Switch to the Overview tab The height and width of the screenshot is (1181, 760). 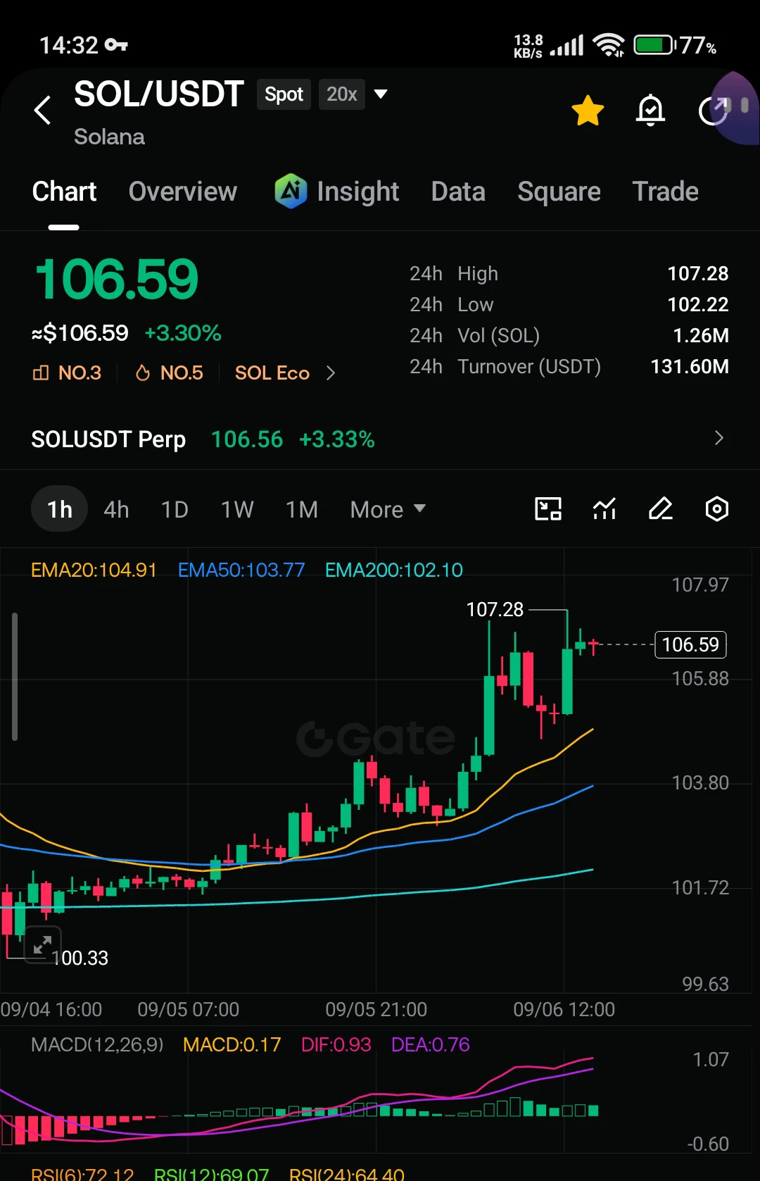(183, 192)
